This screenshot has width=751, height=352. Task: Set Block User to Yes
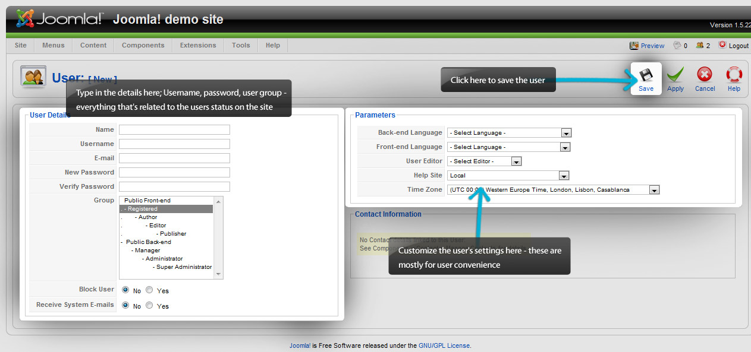click(x=149, y=290)
